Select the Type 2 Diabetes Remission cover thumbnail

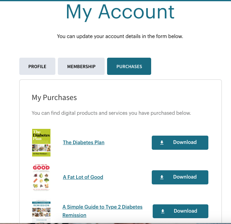coord(41,210)
